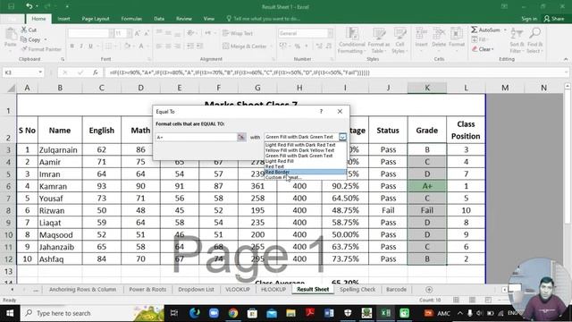Open help in Equal To dialog

click(x=321, y=111)
